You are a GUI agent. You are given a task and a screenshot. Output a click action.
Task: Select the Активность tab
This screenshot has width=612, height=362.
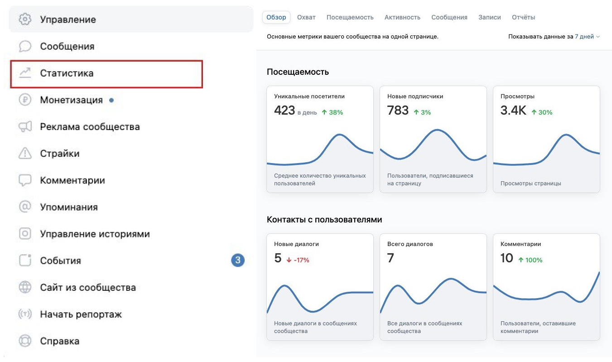click(x=402, y=17)
